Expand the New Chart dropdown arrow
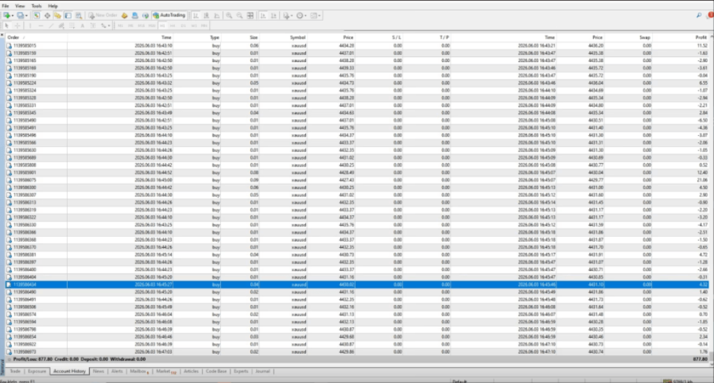 tap(13, 16)
